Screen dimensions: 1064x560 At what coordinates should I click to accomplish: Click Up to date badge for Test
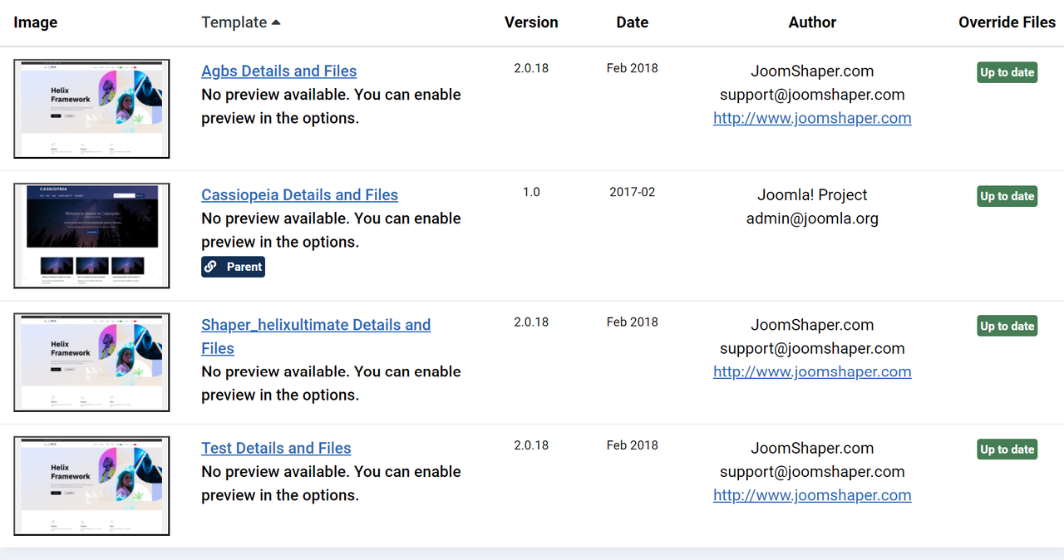tap(1007, 449)
